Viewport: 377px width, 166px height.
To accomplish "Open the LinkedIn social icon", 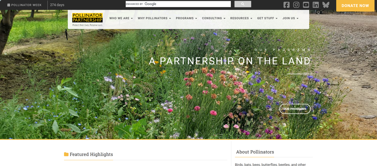I will 316,5.
